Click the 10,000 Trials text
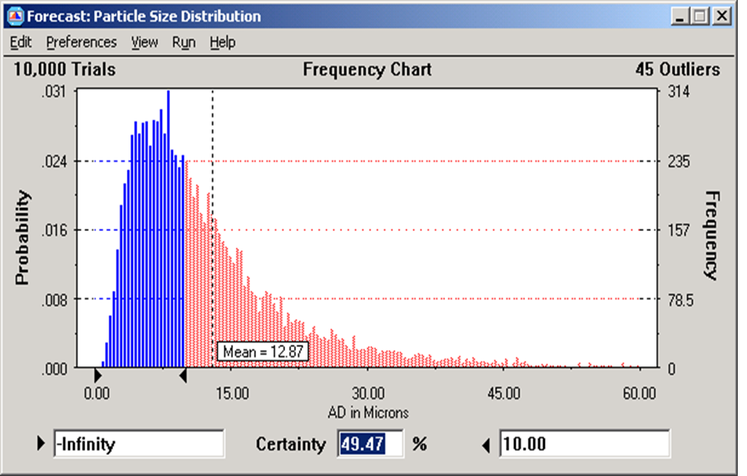This screenshot has height=476, width=747. tap(65, 70)
